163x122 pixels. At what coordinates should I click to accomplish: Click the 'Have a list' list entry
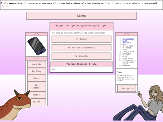click(128, 46)
